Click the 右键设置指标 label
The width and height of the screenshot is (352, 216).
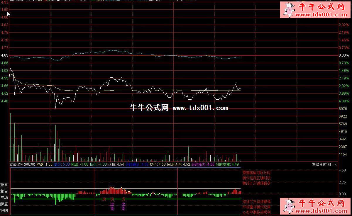tap(322, 165)
